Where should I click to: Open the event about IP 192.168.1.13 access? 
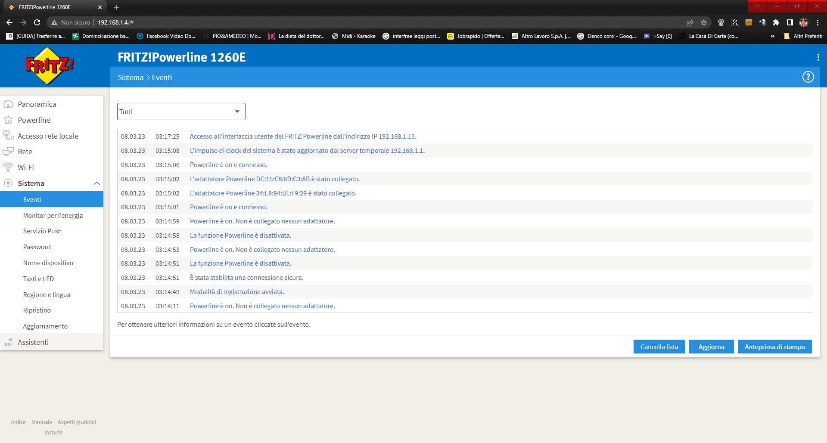point(303,136)
